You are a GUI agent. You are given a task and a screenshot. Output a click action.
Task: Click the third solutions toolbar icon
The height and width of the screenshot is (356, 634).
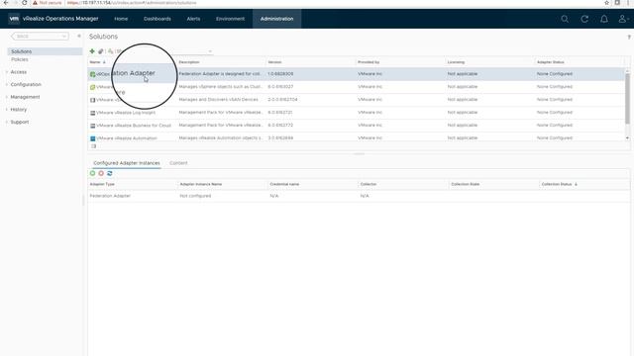110,51
